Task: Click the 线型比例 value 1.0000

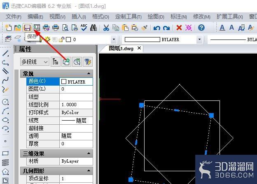Action: tap(76, 105)
